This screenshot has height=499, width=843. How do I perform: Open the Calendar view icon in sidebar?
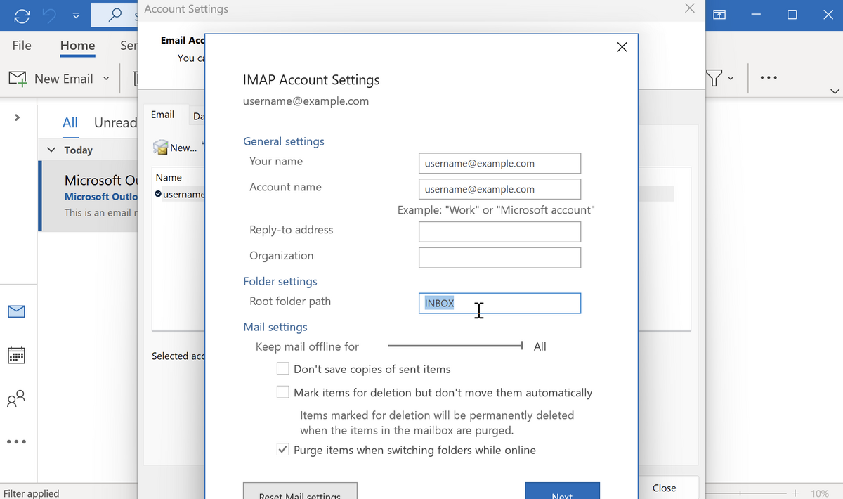[16, 355]
